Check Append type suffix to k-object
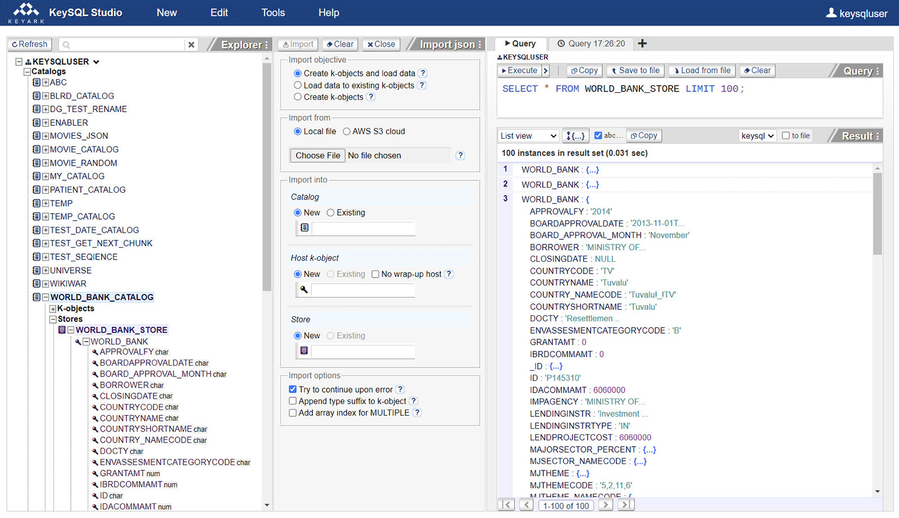This screenshot has height=518, width=899. click(293, 401)
